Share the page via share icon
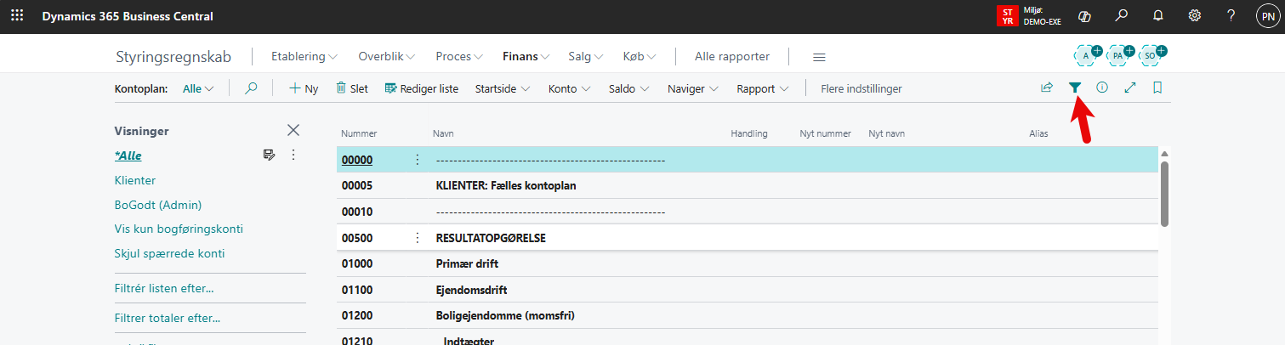The image size is (1285, 345). tap(1047, 88)
